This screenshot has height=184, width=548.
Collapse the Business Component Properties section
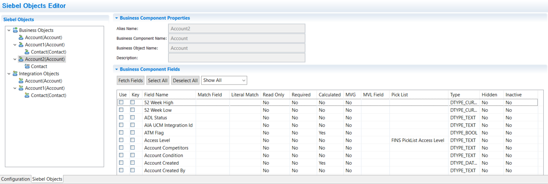[117, 18]
